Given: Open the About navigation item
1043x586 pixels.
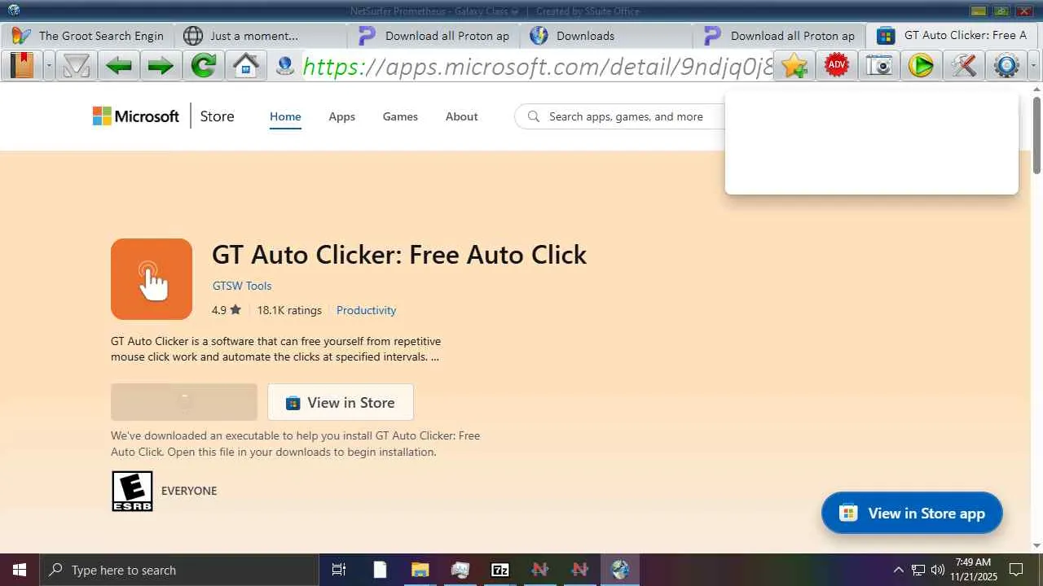Looking at the screenshot, I should 461,116.
